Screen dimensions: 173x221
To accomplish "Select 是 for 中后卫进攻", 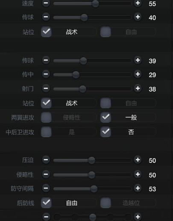I will coord(46,132).
